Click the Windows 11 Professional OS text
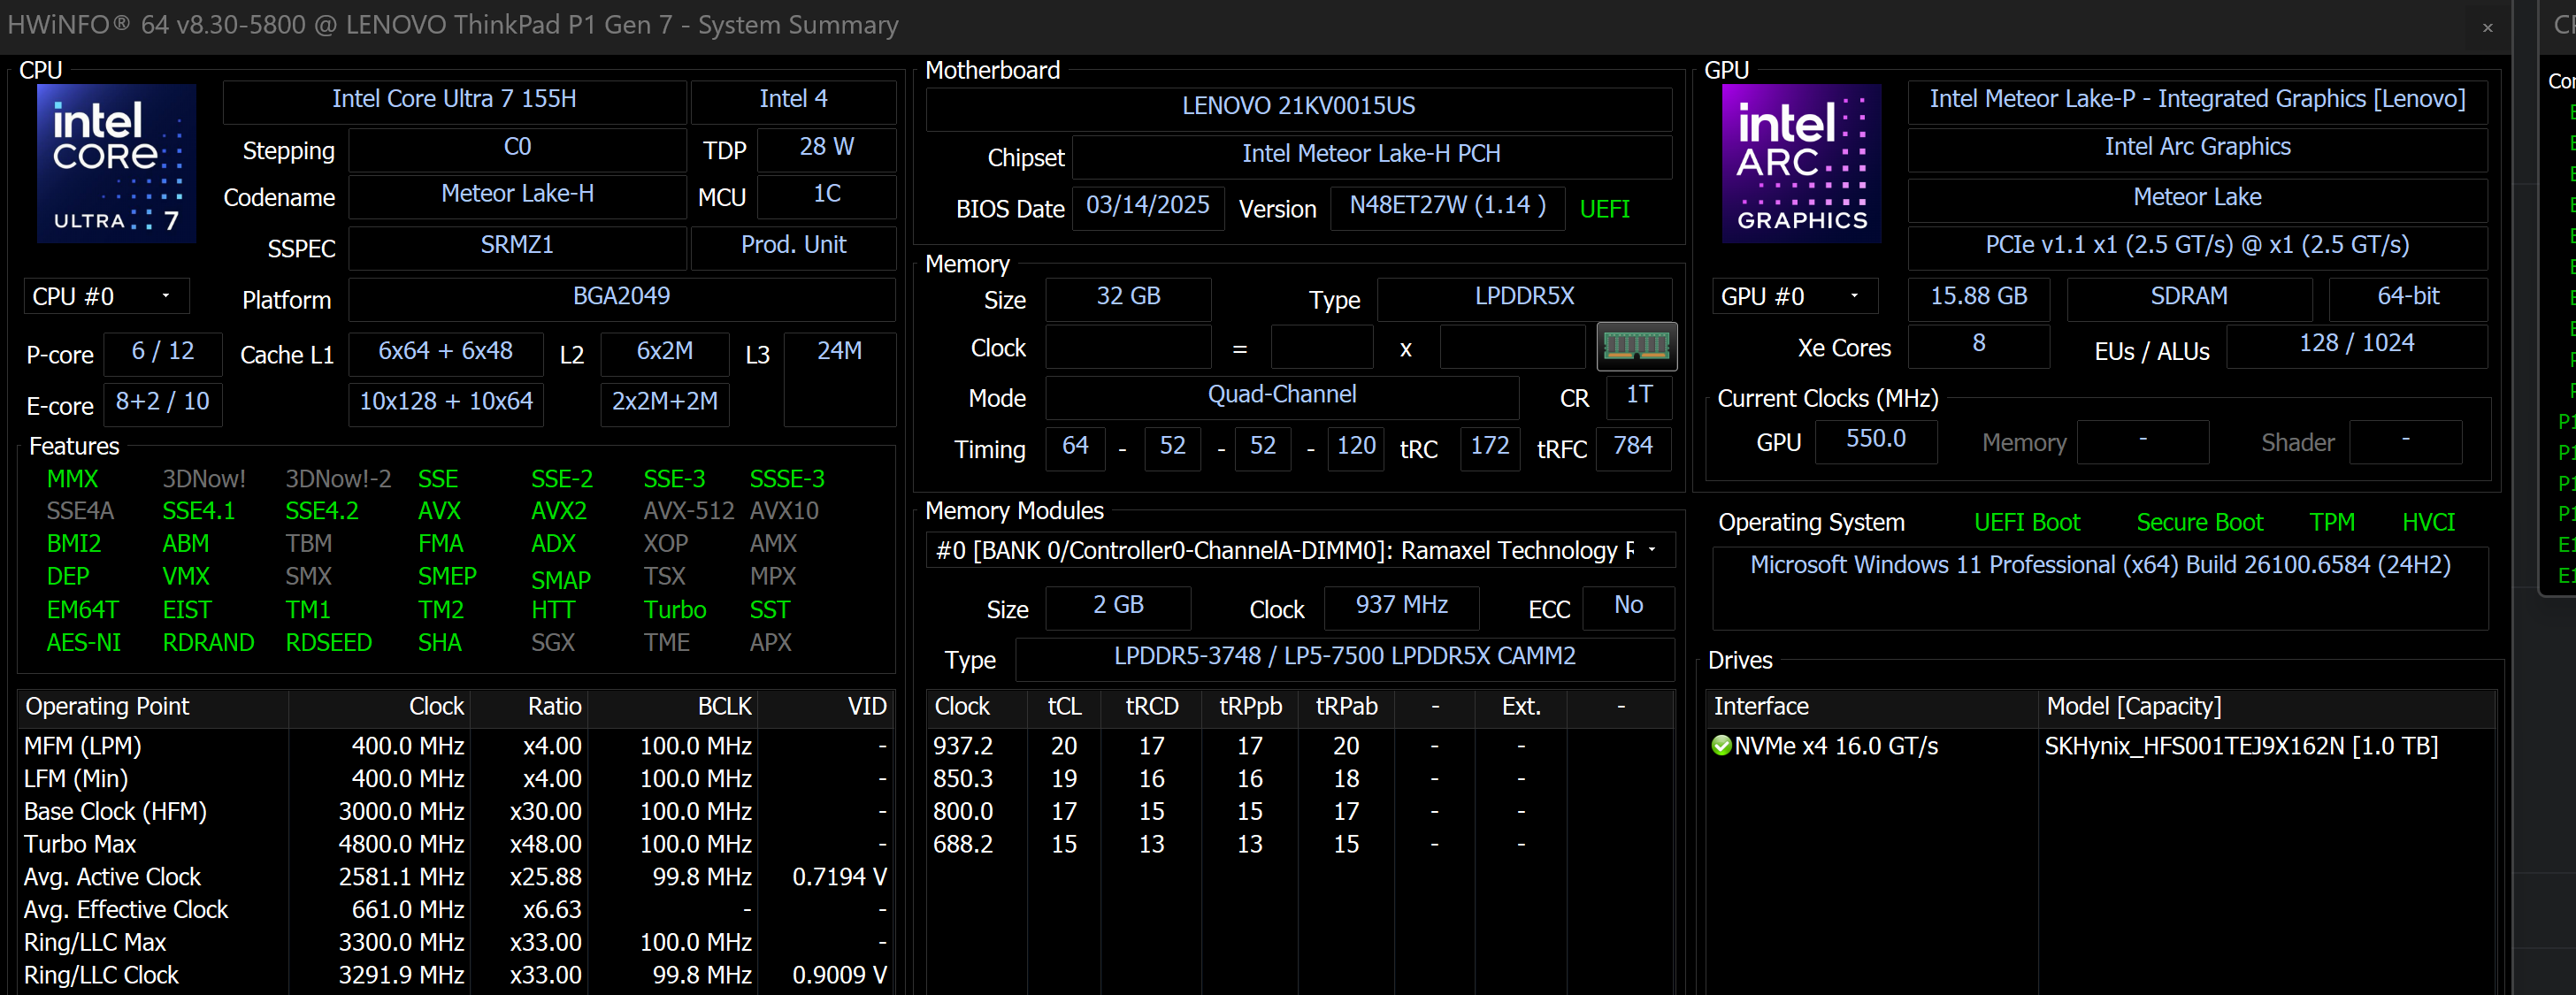Image resolution: width=2576 pixels, height=995 pixels. click(x=2099, y=565)
